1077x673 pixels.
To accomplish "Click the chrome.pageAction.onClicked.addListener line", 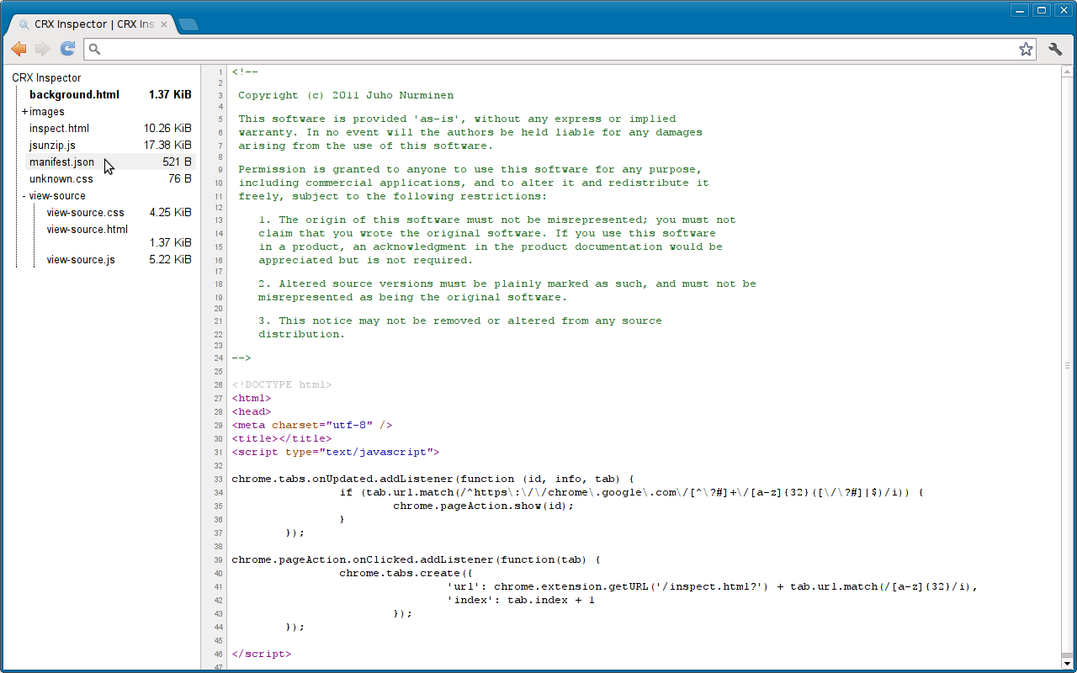I will (x=416, y=560).
